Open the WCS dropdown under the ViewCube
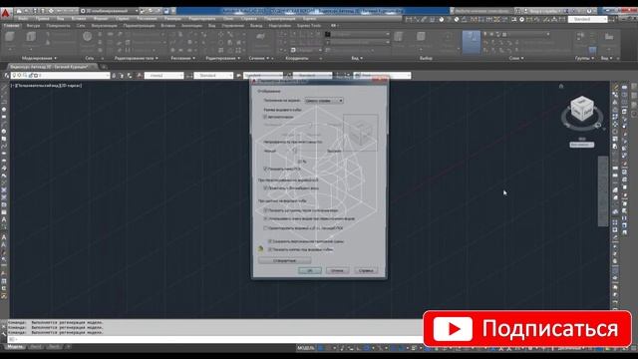This screenshot has width=638, height=359. 582,145
